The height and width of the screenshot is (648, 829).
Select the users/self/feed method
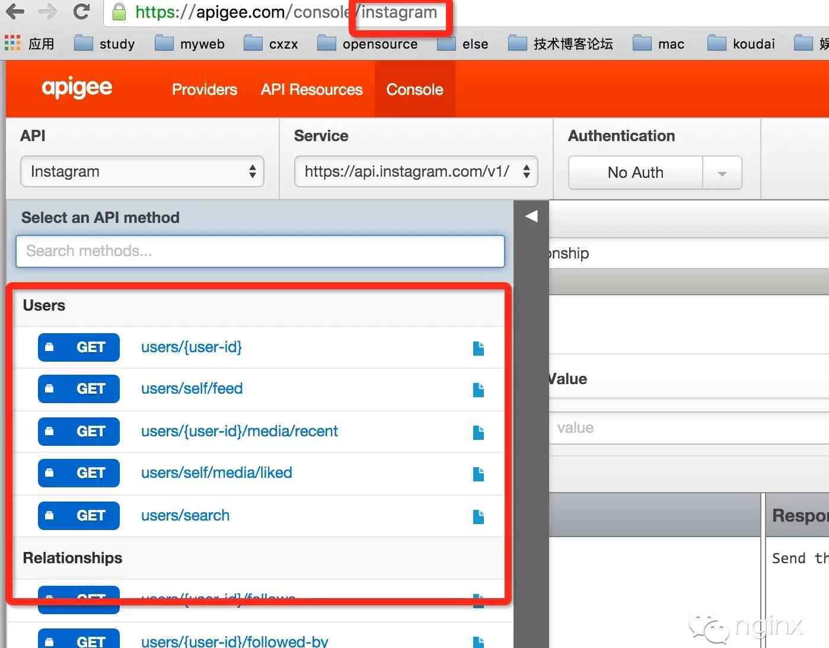[192, 388]
